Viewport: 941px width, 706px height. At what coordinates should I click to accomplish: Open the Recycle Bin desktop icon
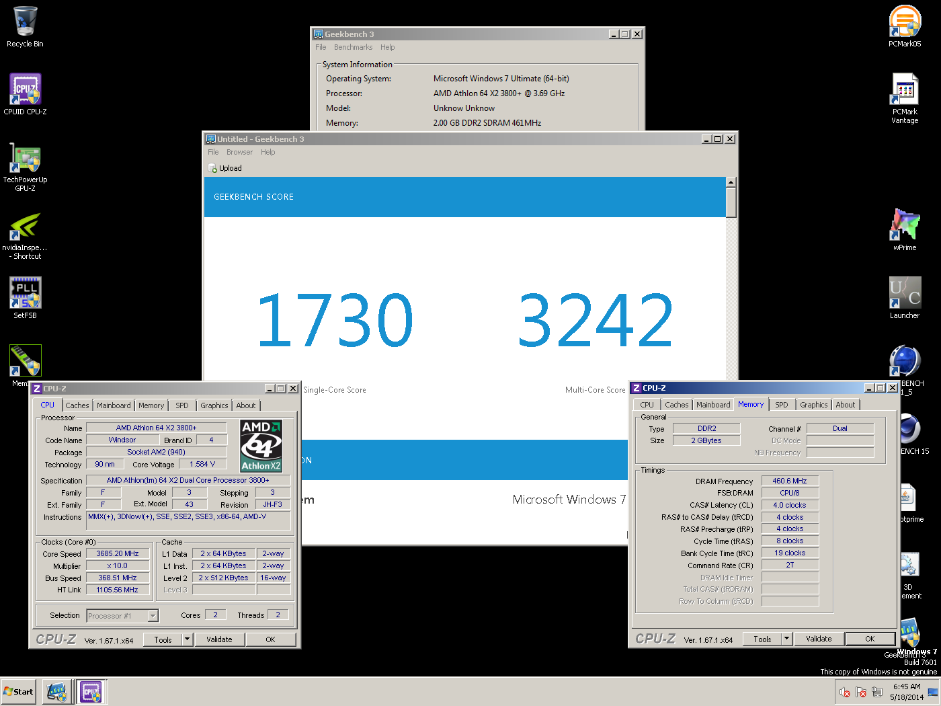point(25,27)
